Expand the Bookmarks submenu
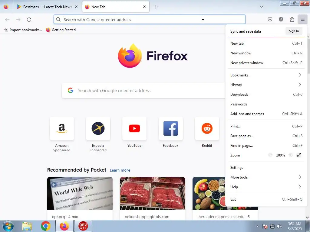Image resolution: width=310 pixels, height=232 pixels. pyautogui.click(x=266, y=75)
